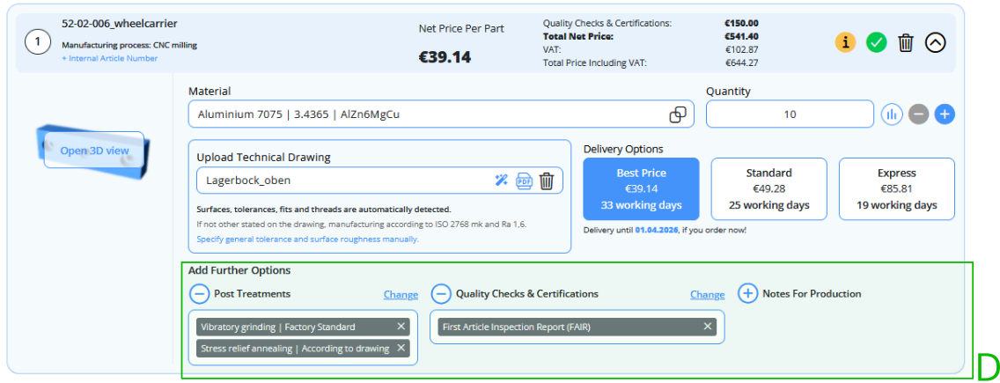The height and width of the screenshot is (383, 1000).
Task: Open the 3D view thumbnail
Action: coord(94,151)
